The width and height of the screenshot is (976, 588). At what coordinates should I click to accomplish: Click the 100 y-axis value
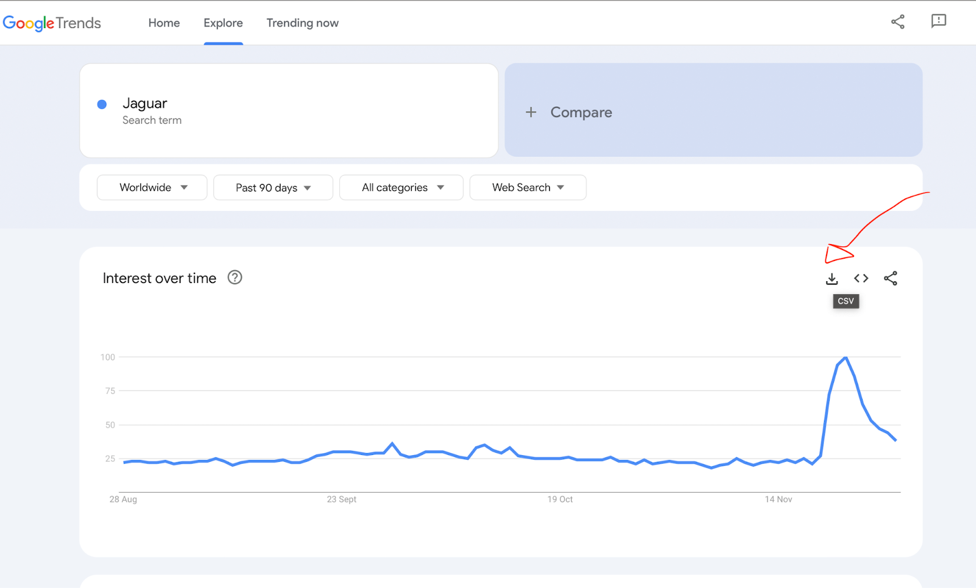(x=108, y=357)
